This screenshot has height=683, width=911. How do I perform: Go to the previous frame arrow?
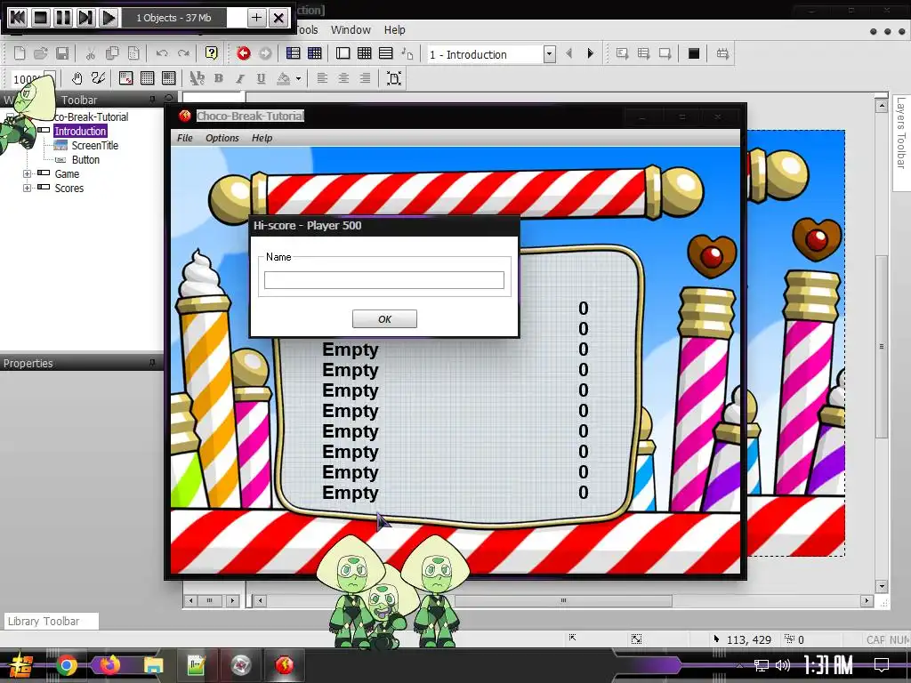[x=568, y=53]
